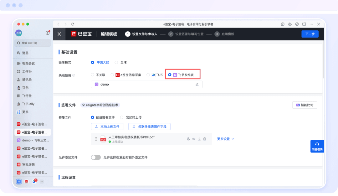Go to step 3 启用模板

click(224, 34)
